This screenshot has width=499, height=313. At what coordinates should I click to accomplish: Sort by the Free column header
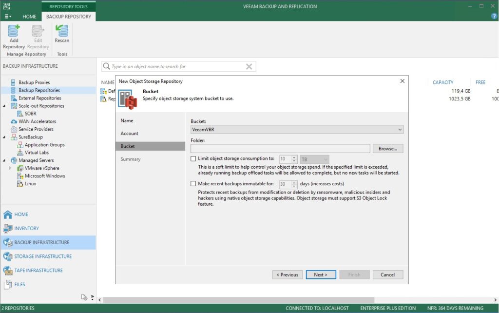(x=480, y=82)
